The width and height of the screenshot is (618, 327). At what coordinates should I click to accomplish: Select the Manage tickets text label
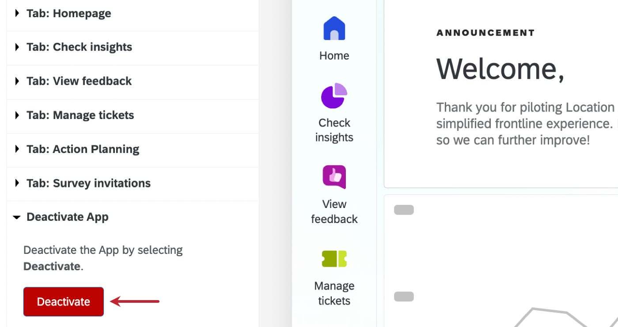point(334,294)
